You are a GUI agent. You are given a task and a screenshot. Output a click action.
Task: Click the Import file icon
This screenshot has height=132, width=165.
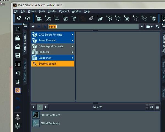point(18,73)
